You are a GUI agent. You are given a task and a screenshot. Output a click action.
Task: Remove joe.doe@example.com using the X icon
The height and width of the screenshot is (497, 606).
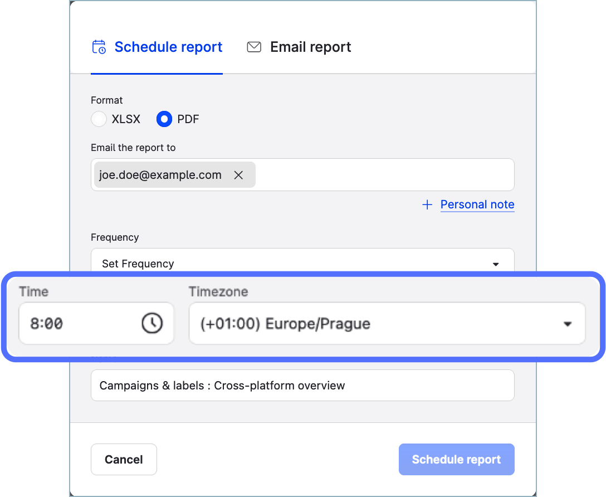(238, 174)
